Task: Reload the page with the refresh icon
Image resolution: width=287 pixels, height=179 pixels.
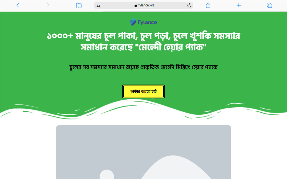Action: pos(189,5)
